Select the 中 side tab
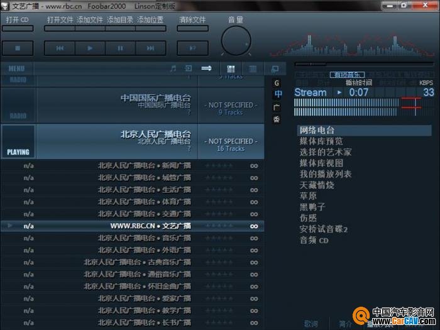The image size is (440, 330). tap(278, 94)
